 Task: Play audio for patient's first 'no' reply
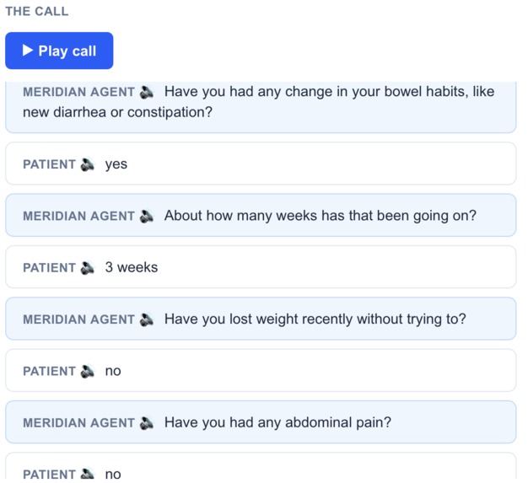(x=88, y=371)
